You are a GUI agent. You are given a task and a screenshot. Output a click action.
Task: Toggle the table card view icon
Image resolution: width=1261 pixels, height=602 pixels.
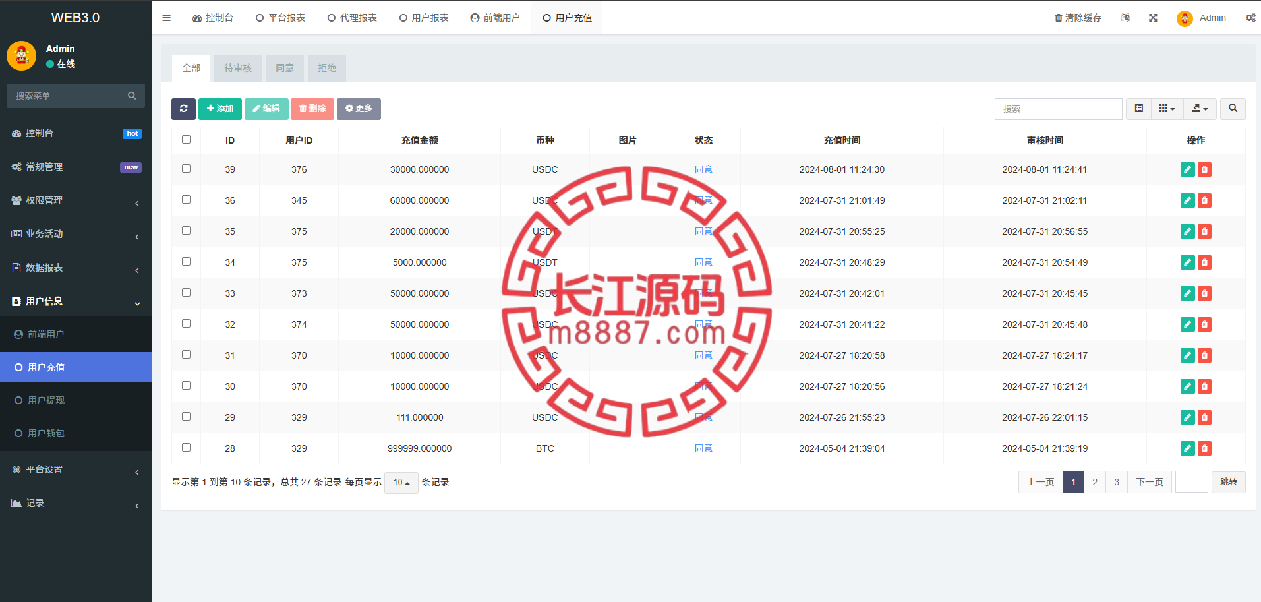click(x=1138, y=109)
